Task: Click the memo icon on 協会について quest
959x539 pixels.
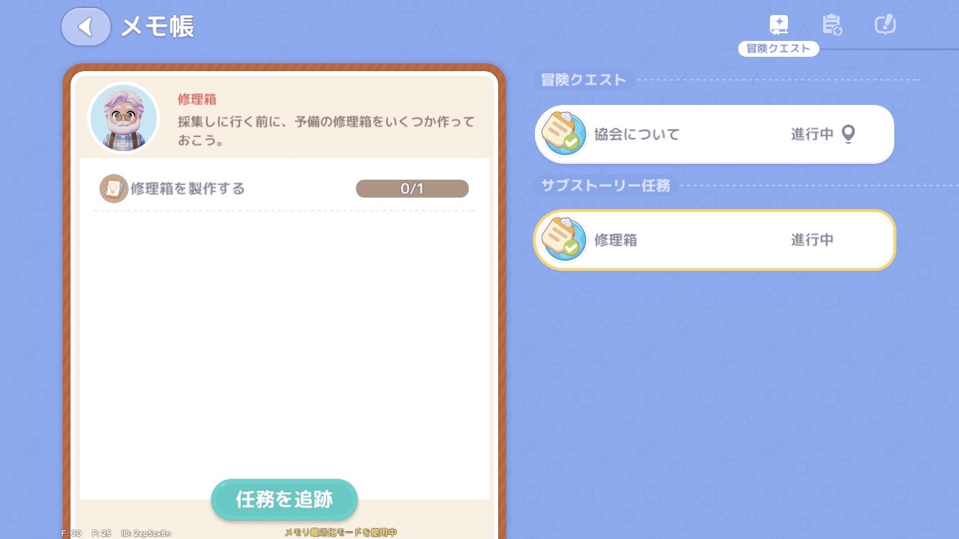Action: (562, 133)
